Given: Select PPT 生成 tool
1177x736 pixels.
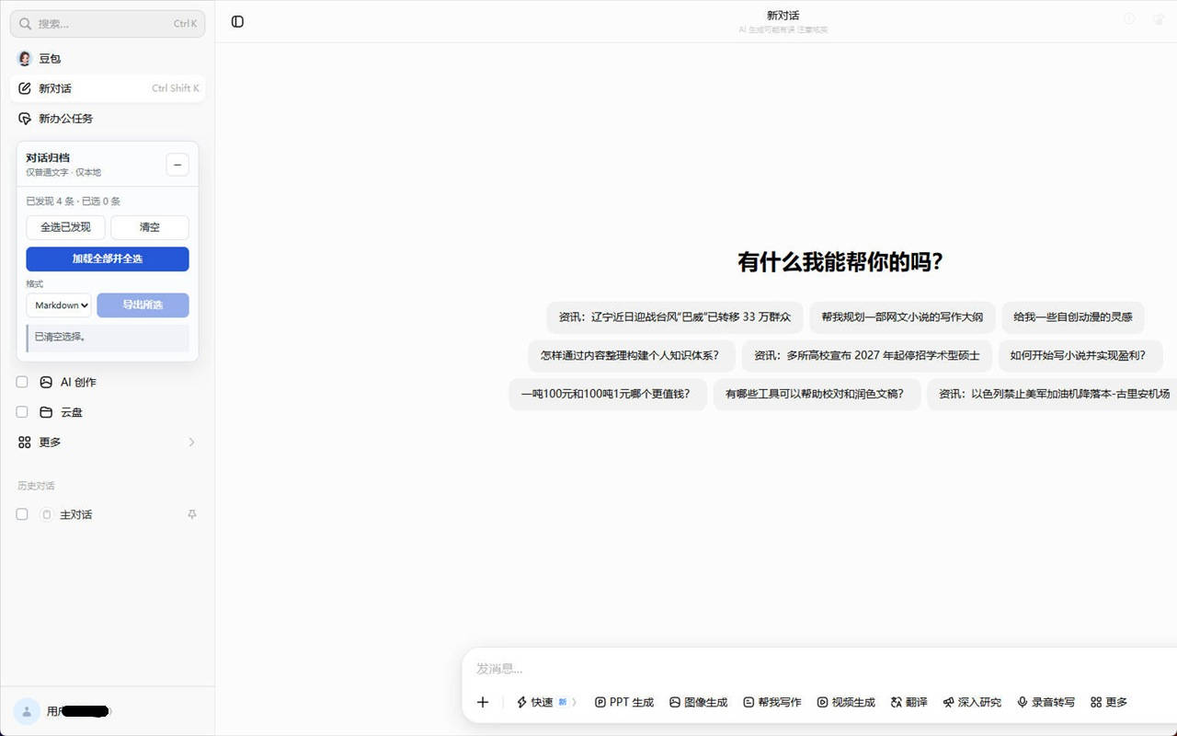Looking at the screenshot, I should coord(624,702).
